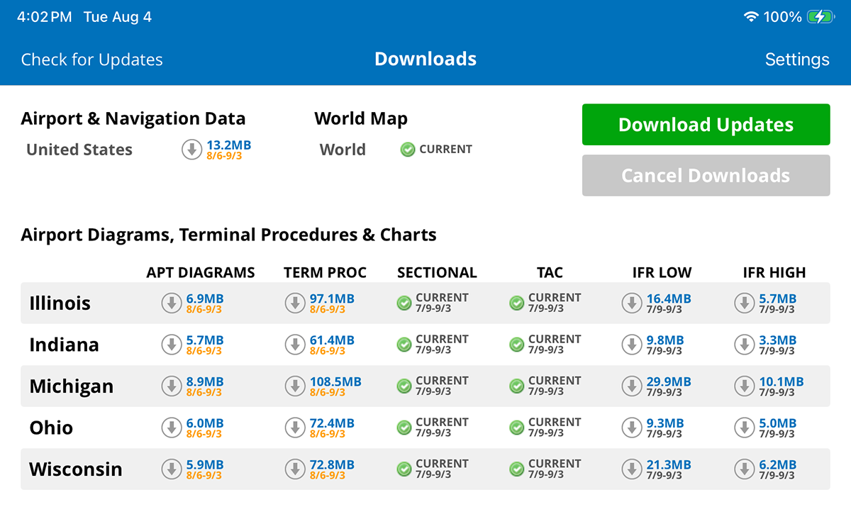Viewport: 851px width, 507px height.
Task: Download Wisconsin APT Diagrams arrow icon
Action: click(x=172, y=469)
